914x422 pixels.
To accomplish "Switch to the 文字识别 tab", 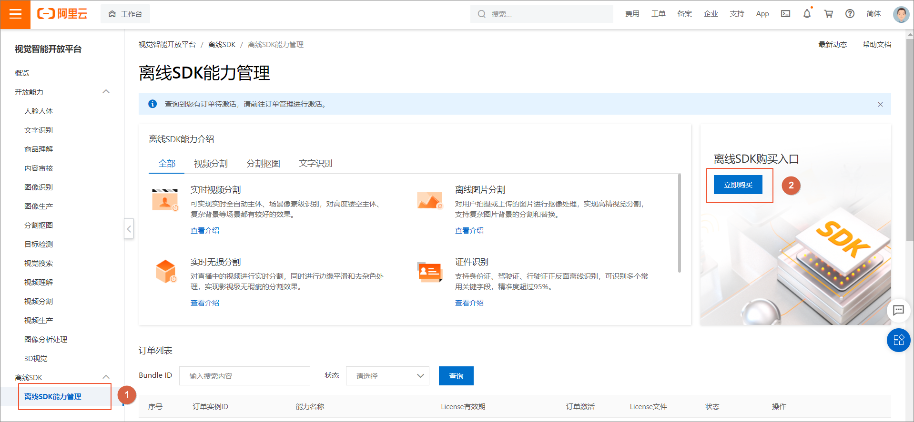I will click(x=315, y=164).
